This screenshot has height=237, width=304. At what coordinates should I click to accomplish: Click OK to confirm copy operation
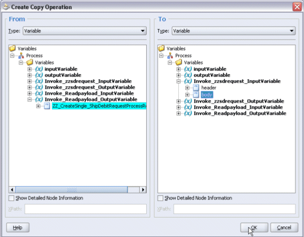(x=254, y=227)
